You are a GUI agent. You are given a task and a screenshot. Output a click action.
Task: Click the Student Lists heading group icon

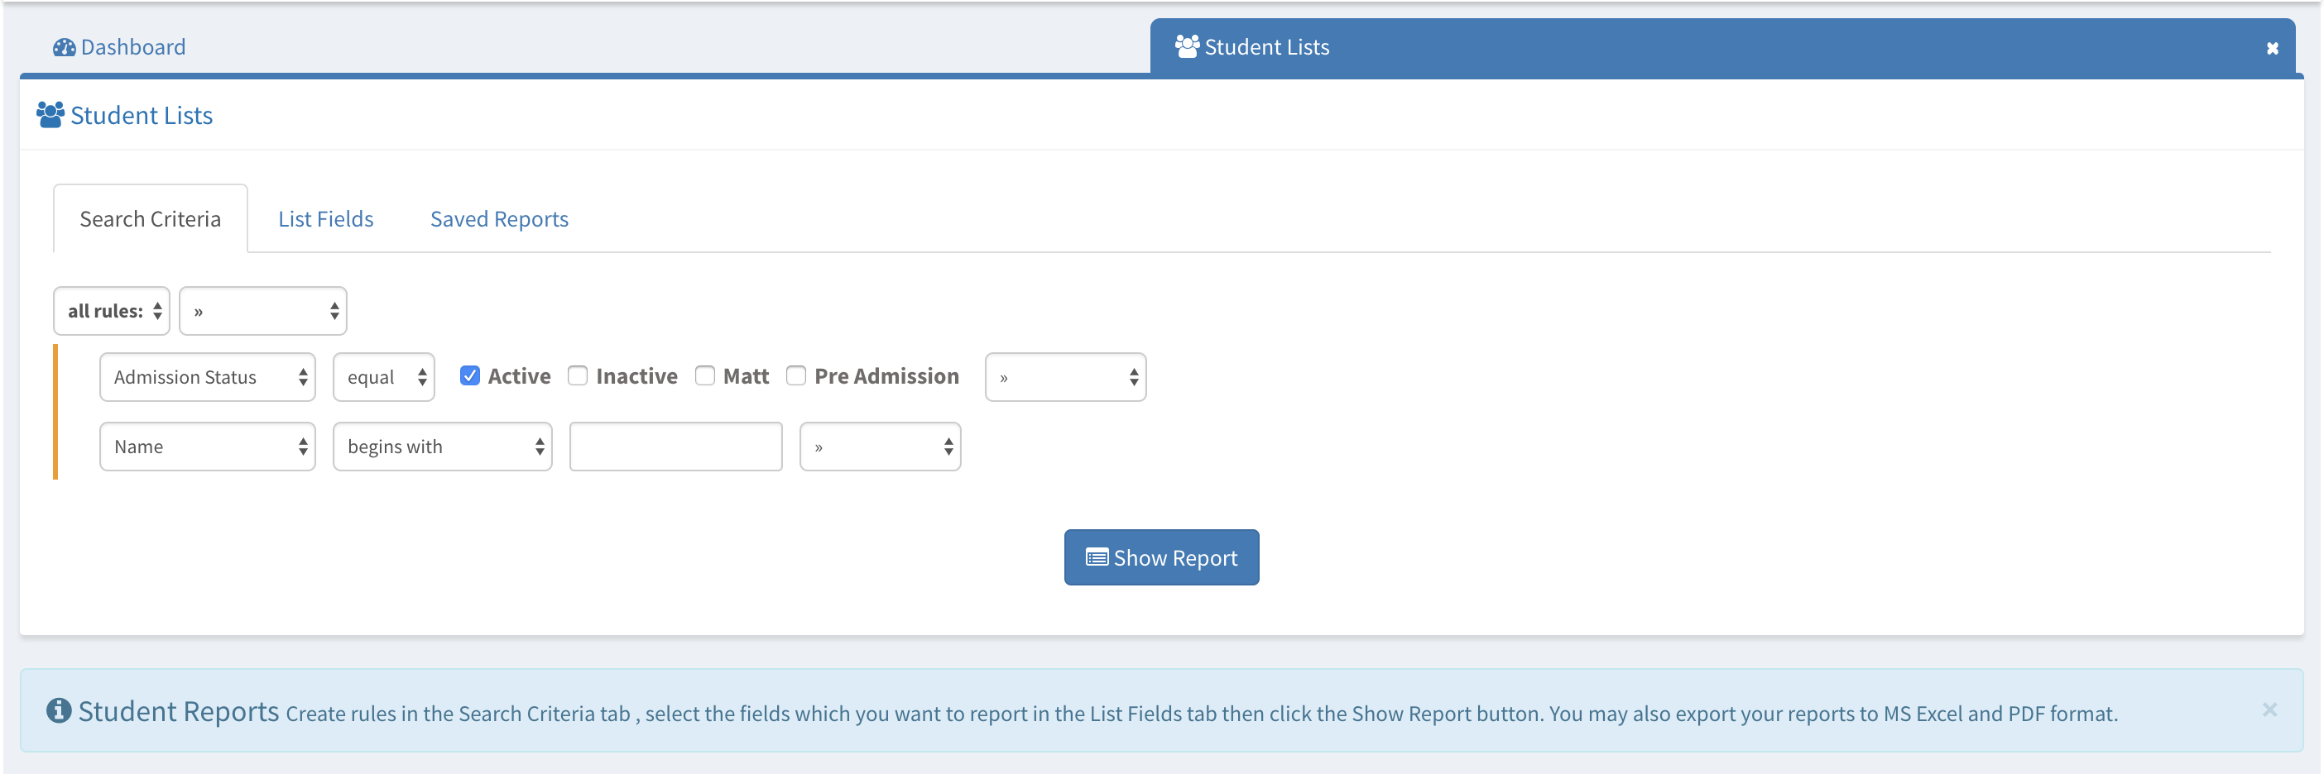[50, 115]
